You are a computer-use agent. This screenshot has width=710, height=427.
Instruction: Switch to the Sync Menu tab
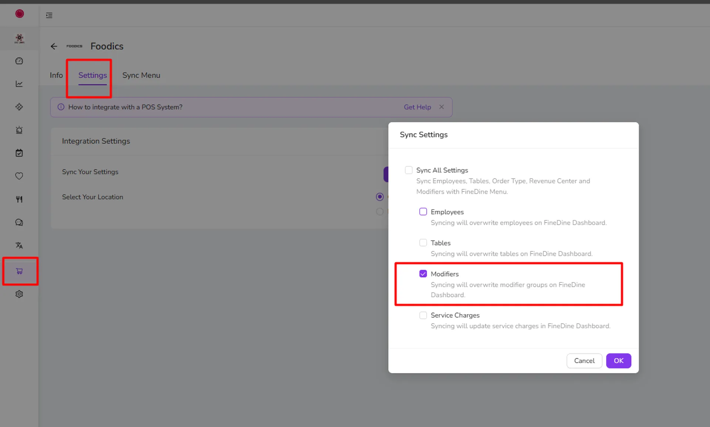point(141,75)
